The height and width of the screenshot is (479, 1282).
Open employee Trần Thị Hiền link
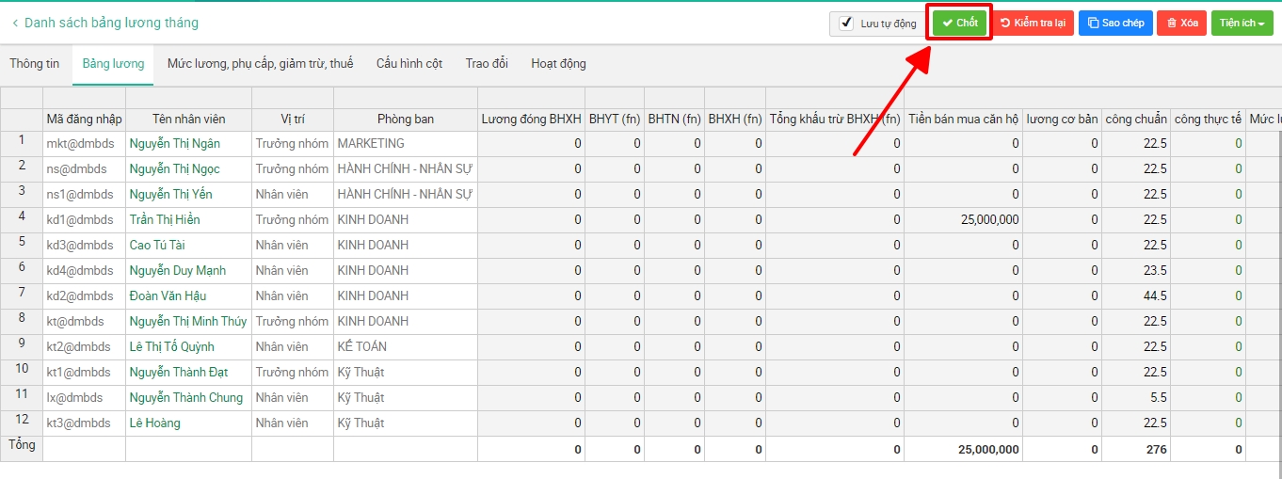click(165, 220)
